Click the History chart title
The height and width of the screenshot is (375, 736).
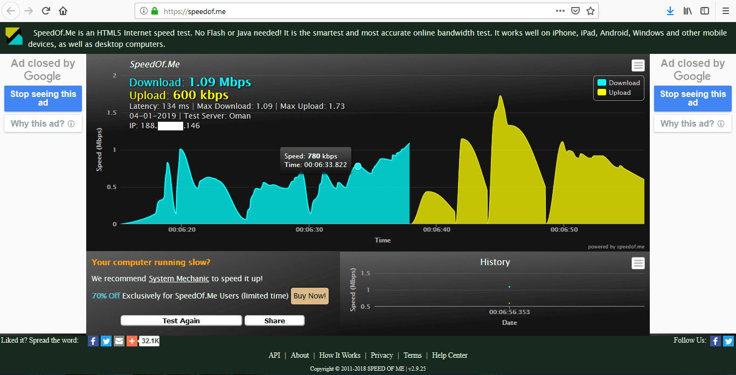coord(495,262)
